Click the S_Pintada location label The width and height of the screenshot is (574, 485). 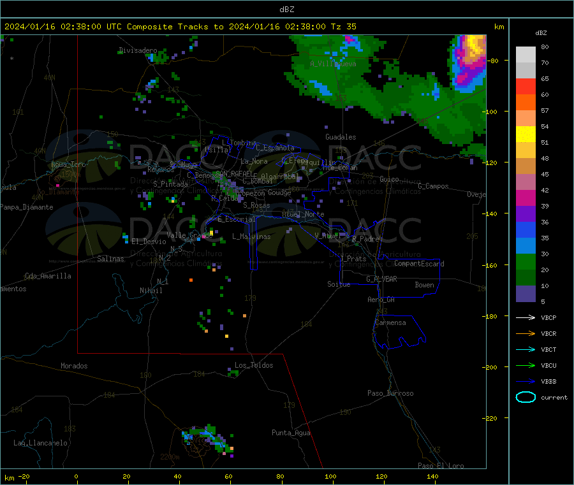[170, 184]
